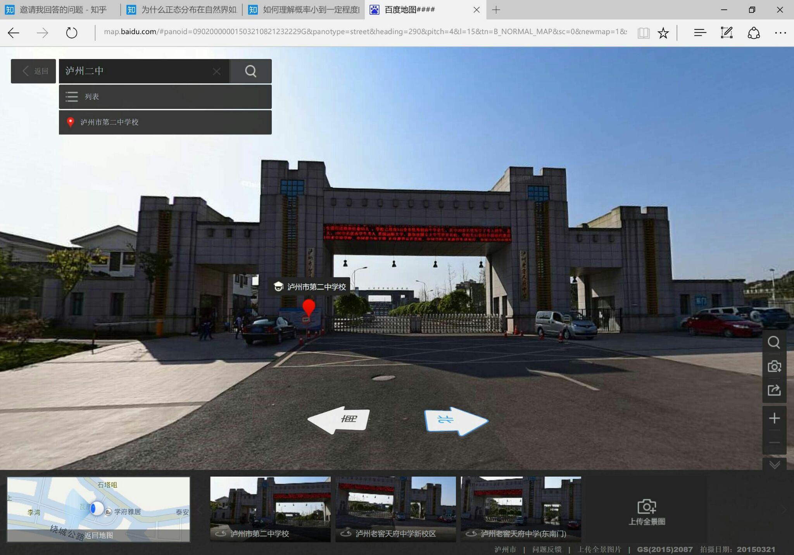Collapse the bottom thumbnail panel chevron
The width and height of the screenshot is (794, 555).
[x=774, y=465]
